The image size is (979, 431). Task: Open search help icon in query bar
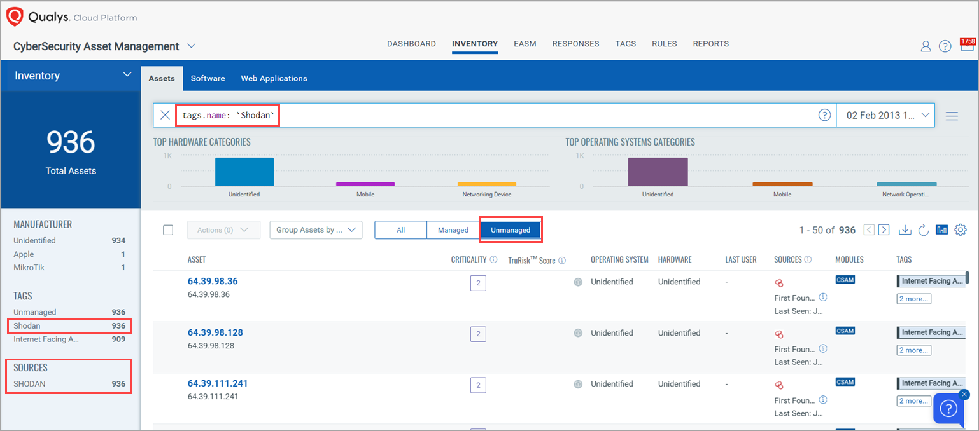[x=824, y=115]
